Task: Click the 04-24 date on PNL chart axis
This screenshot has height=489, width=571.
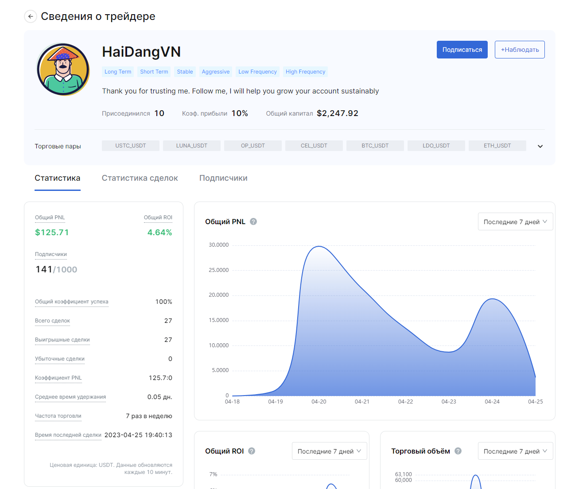Action: click(x=492, y=402)
